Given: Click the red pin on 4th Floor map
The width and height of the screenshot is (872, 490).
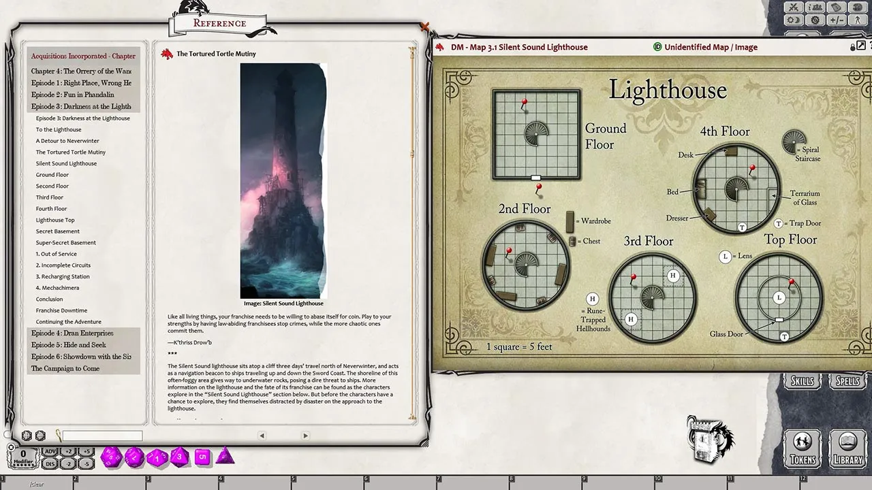Looking at the screenshot, I should 752,170.
